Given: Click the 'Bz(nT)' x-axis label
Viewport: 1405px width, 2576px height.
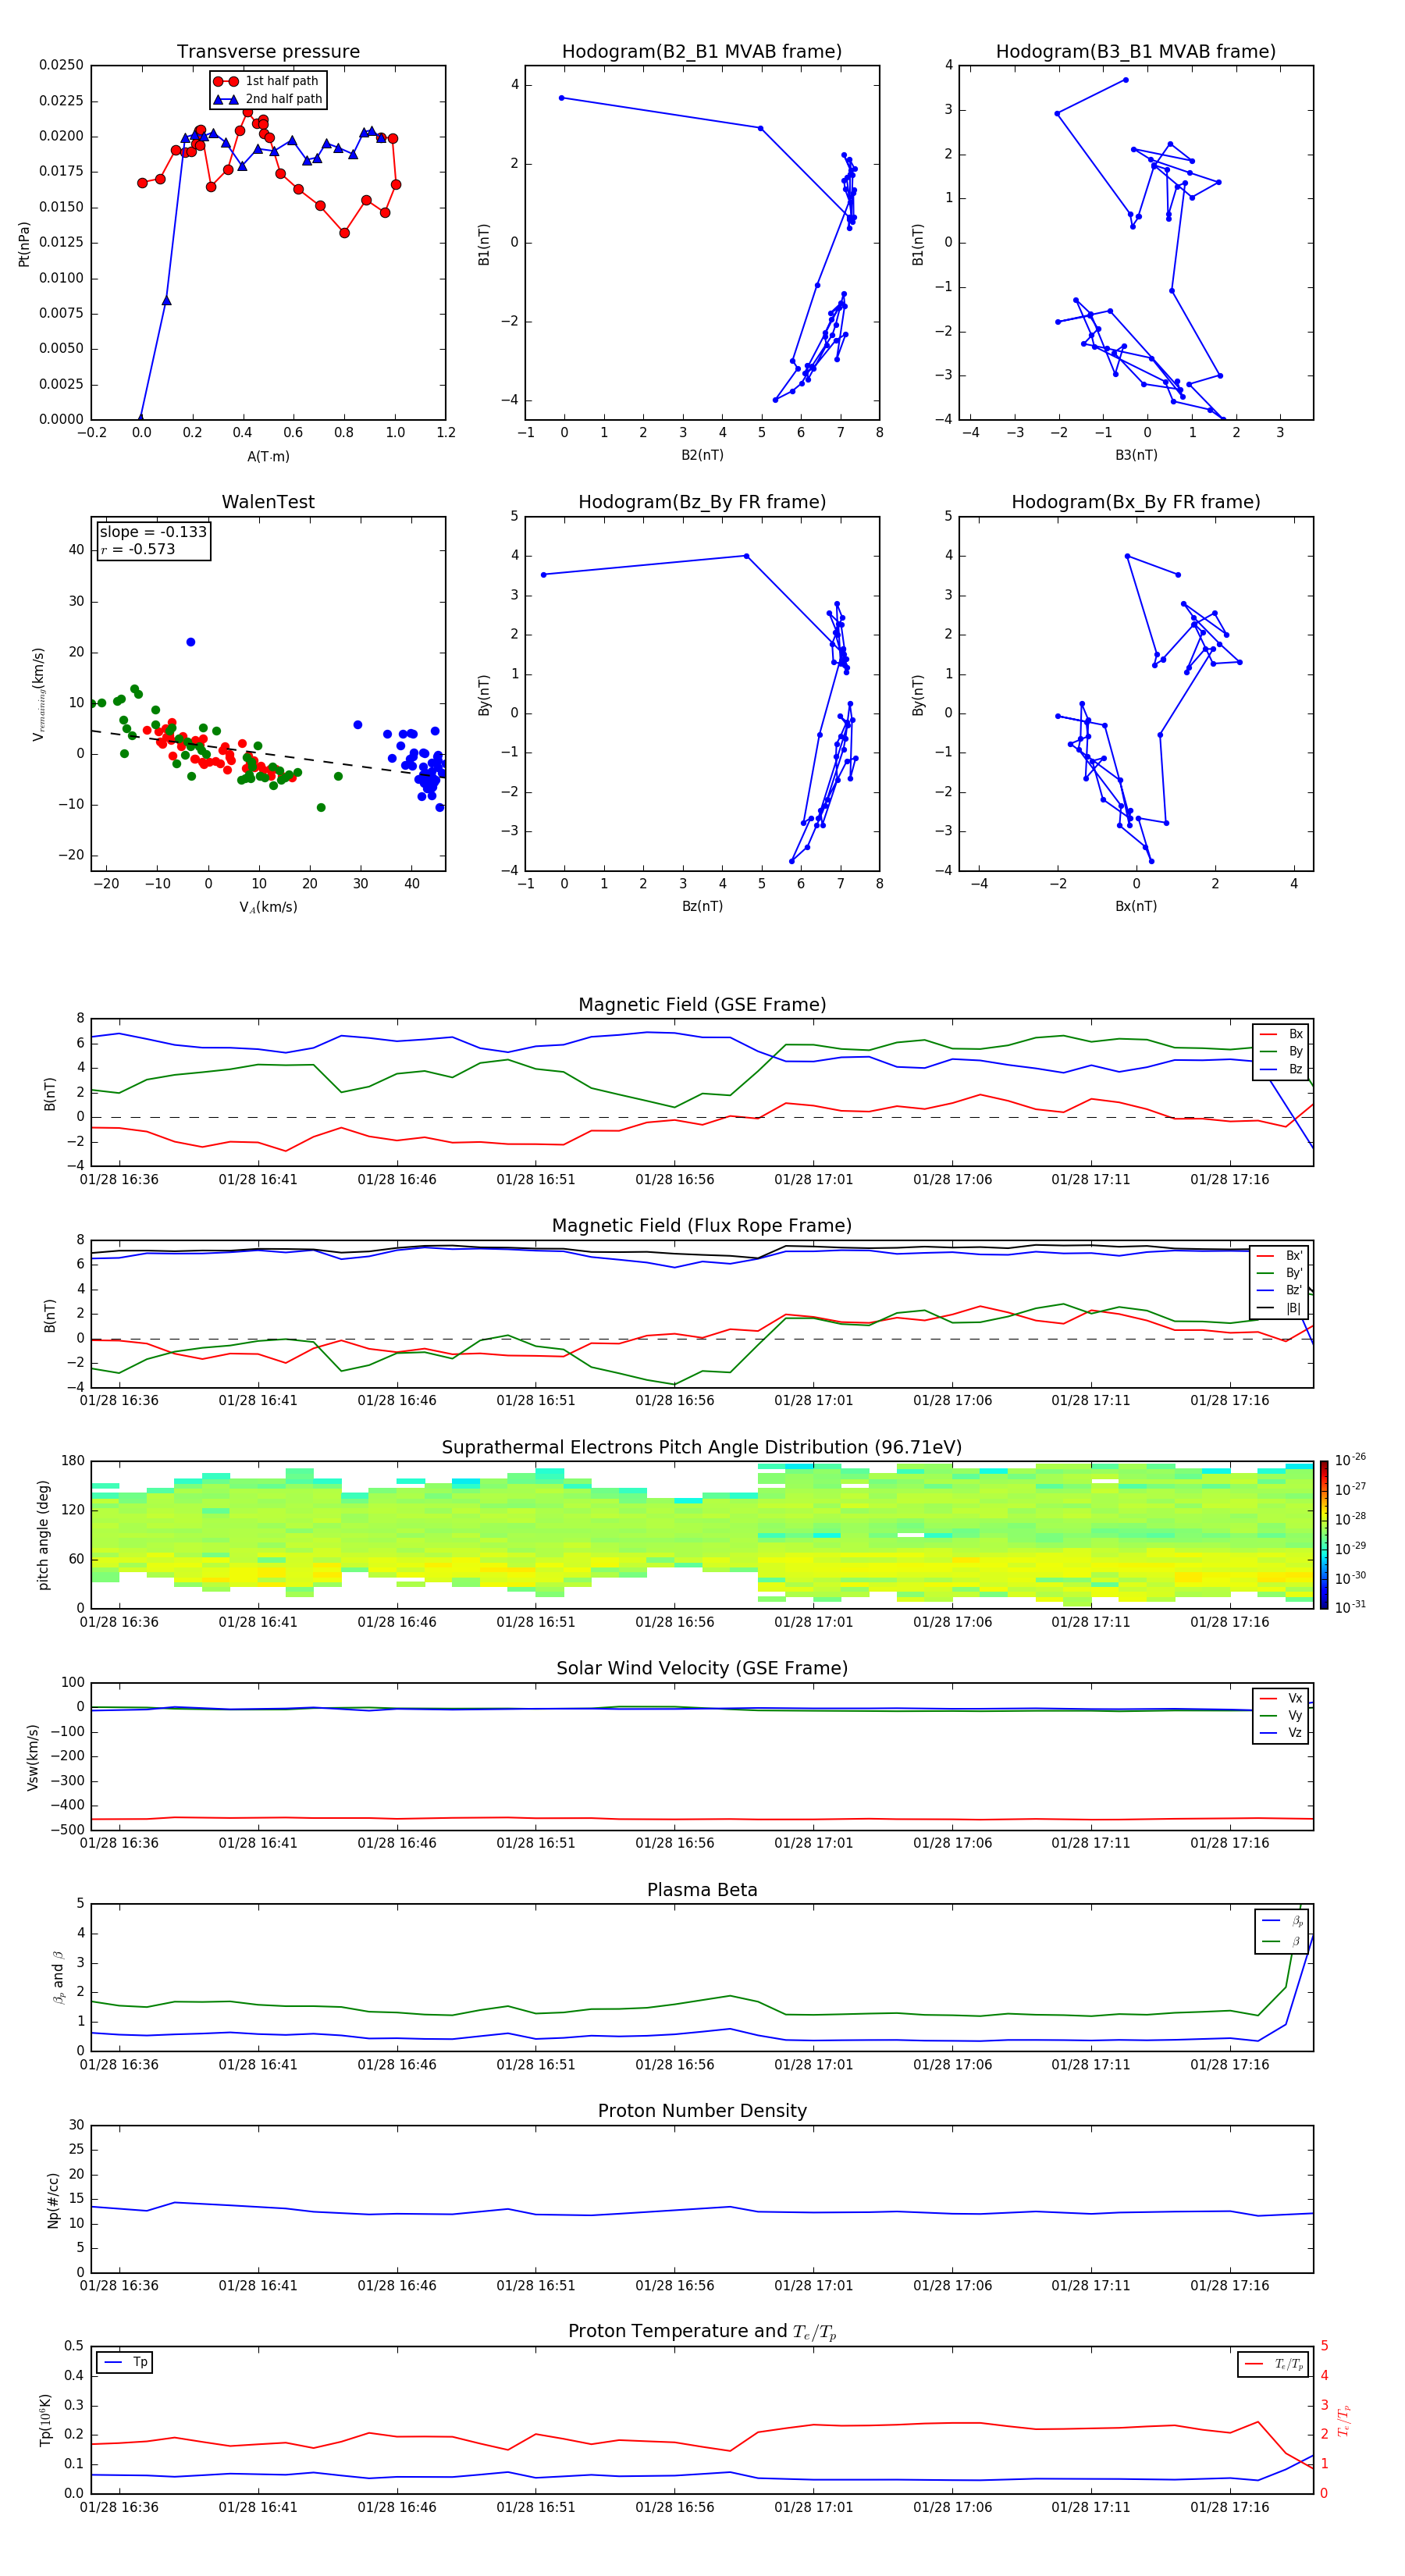Looking at the screenshot, I should coord(702,906).
